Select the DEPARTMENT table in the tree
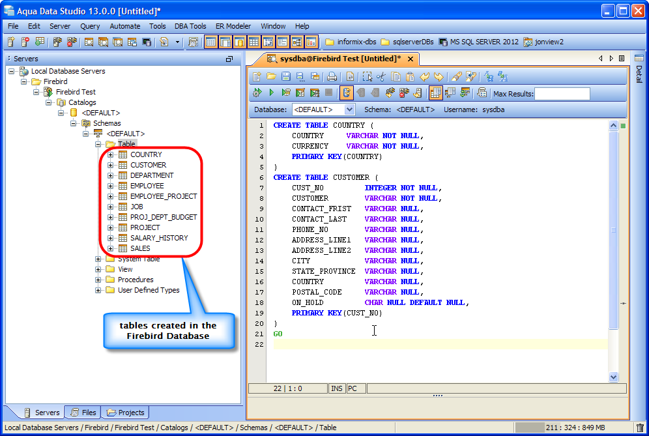Viewport: 649px width, 436px height. point(151,175)
